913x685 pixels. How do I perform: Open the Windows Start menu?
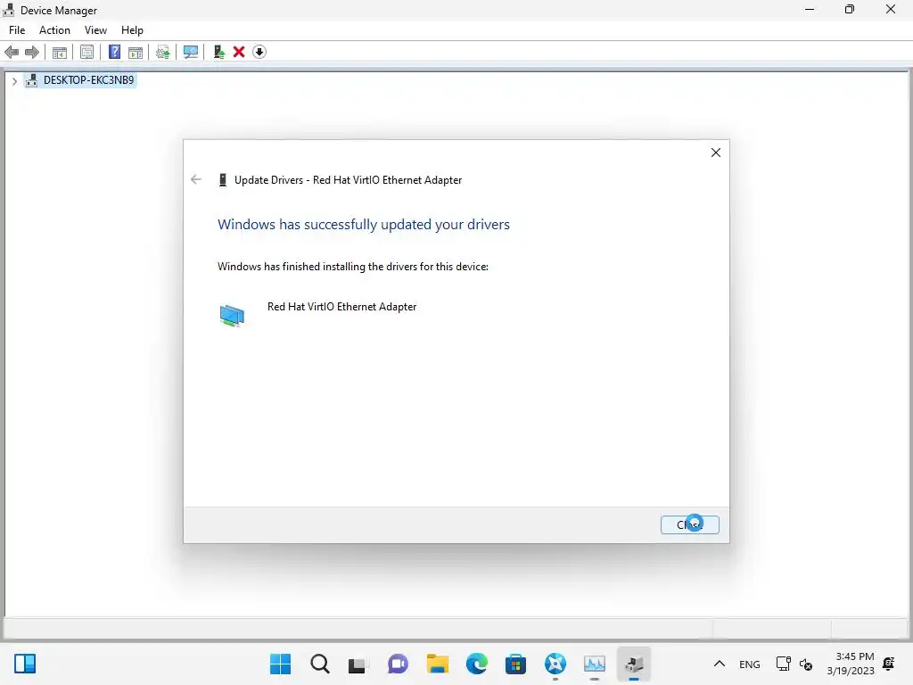click(x=281, y=664)
